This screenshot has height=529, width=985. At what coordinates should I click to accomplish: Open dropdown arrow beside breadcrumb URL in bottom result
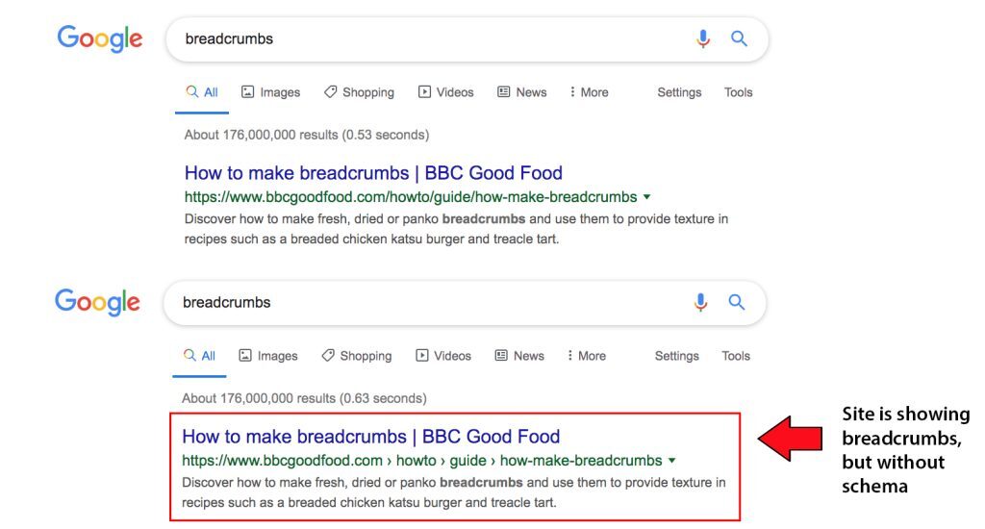[671, 461]
